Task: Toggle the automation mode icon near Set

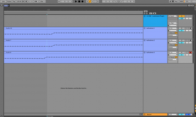Action: [151, 13]
